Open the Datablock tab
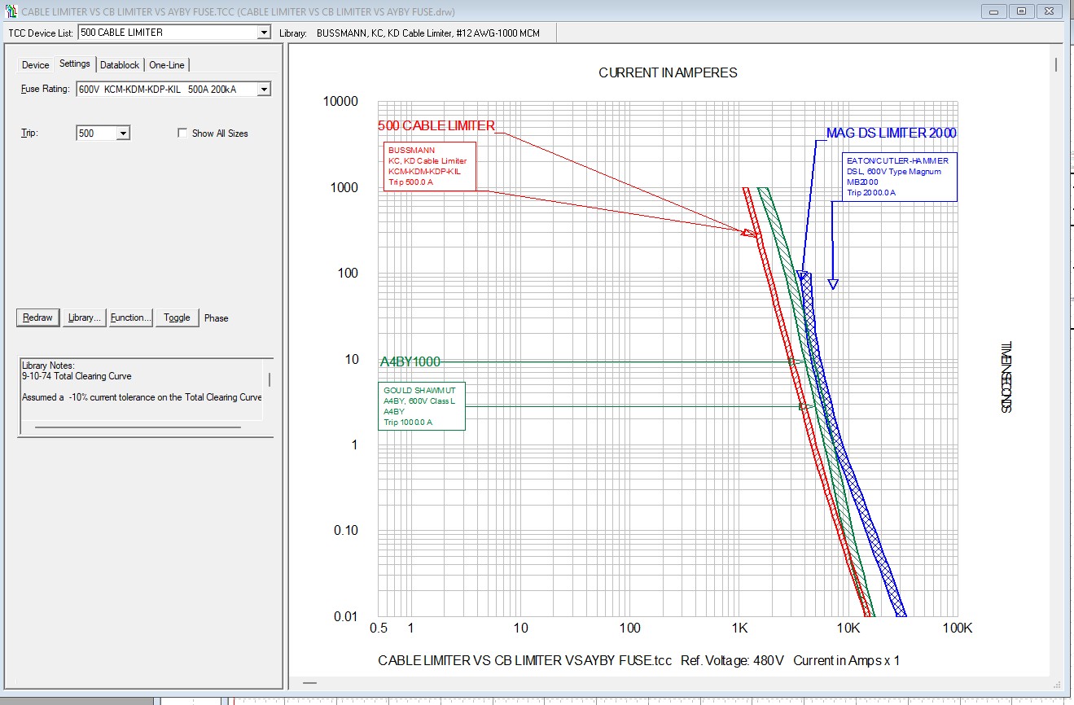1074x705 pixels. (x=120, y=65)
